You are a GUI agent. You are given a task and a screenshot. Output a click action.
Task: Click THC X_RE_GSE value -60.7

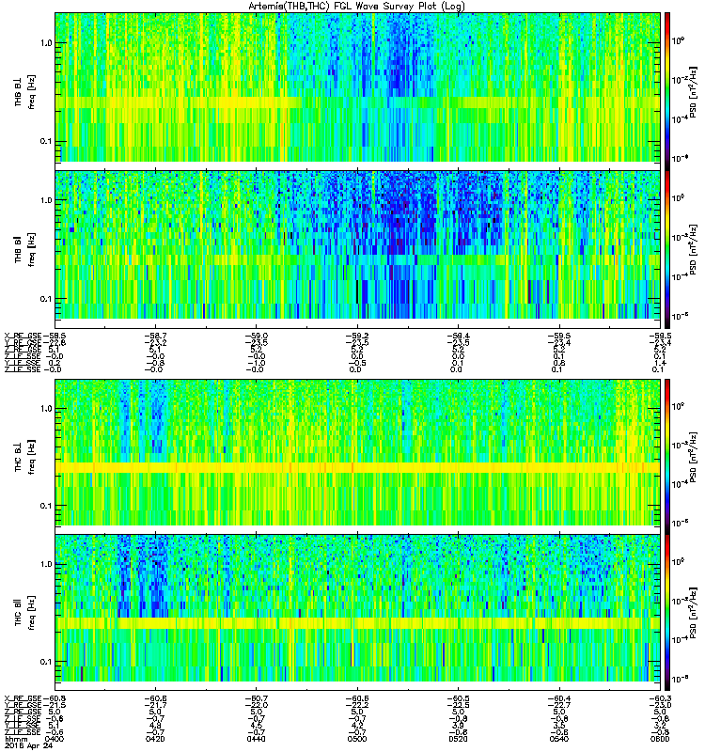point(256,698)
